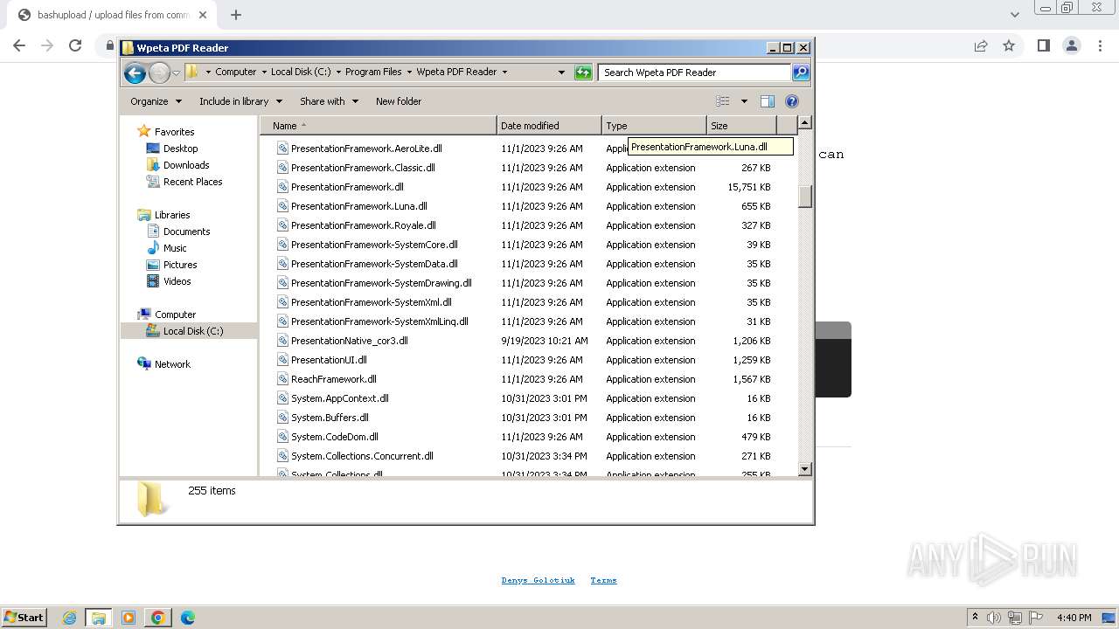Viewport: 1119px width, 629px height.
Task: Click the system tray volume icon
Action: click(994, 618)
